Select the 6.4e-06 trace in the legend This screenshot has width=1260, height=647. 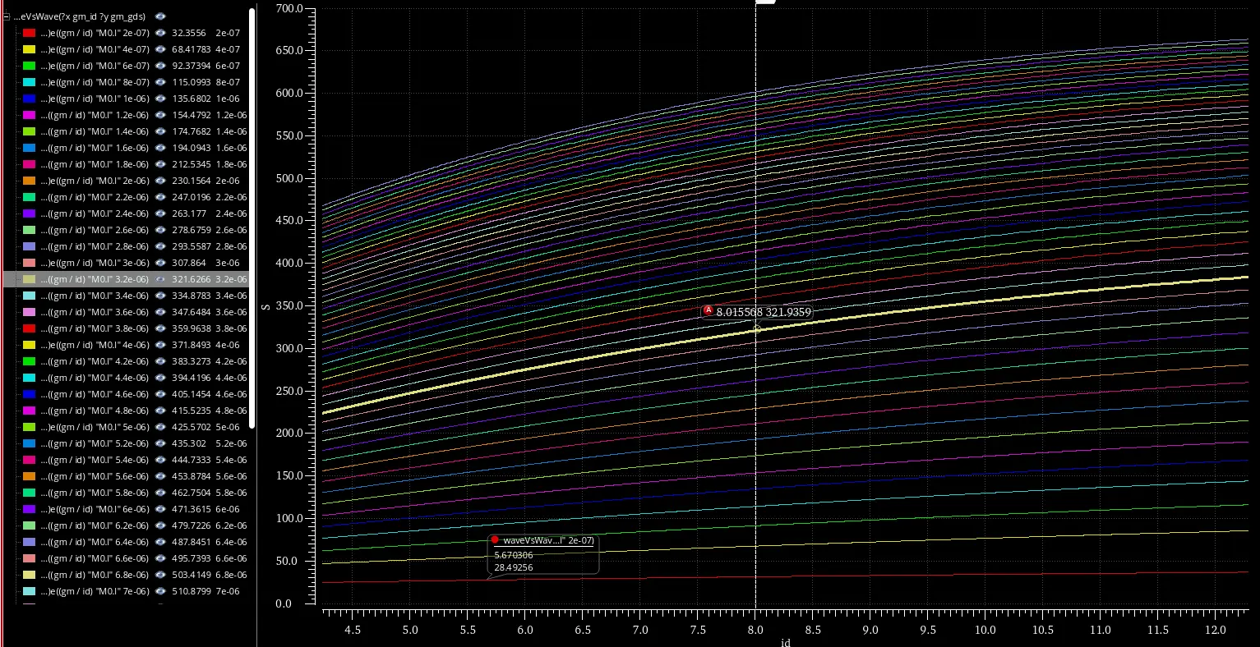pos(125,542)
